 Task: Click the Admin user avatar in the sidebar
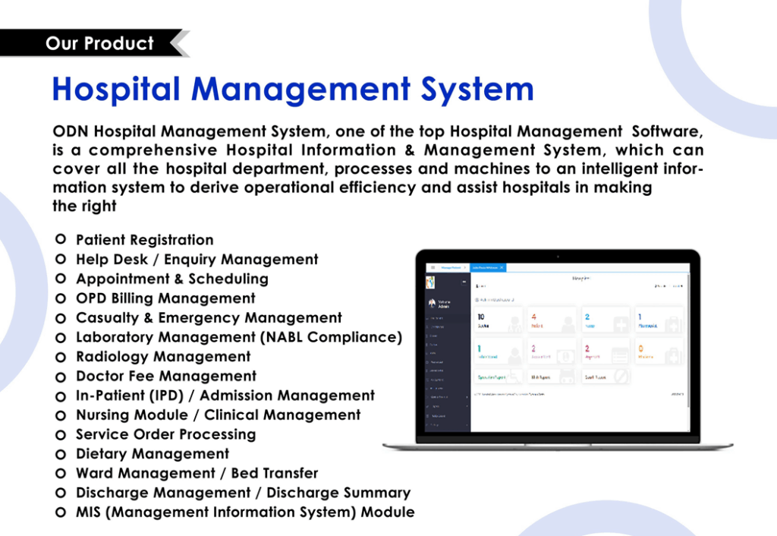[x=432, y=303]
